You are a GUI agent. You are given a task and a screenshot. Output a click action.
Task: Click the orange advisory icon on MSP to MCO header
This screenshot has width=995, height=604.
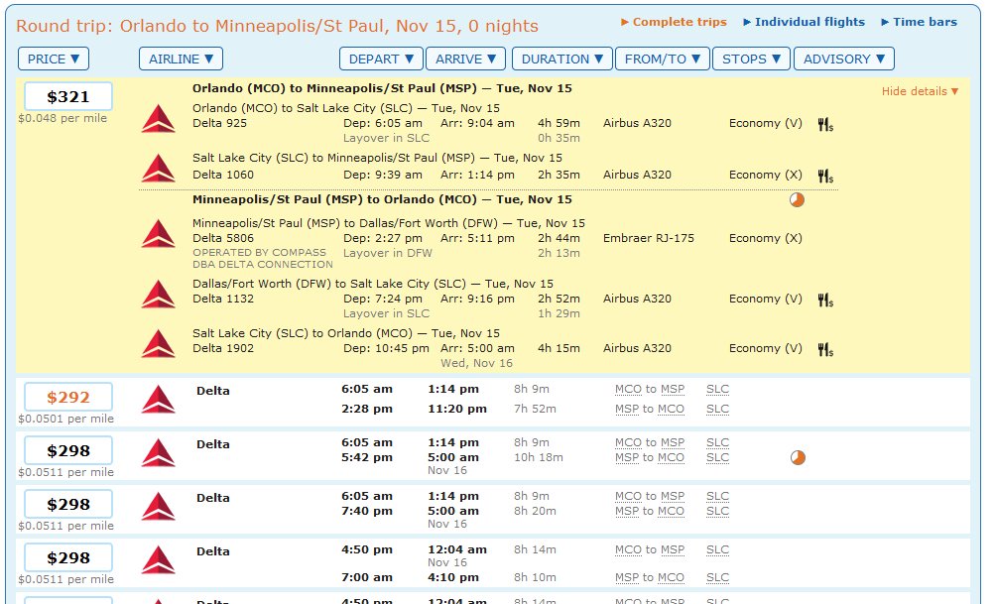point(797,199)
